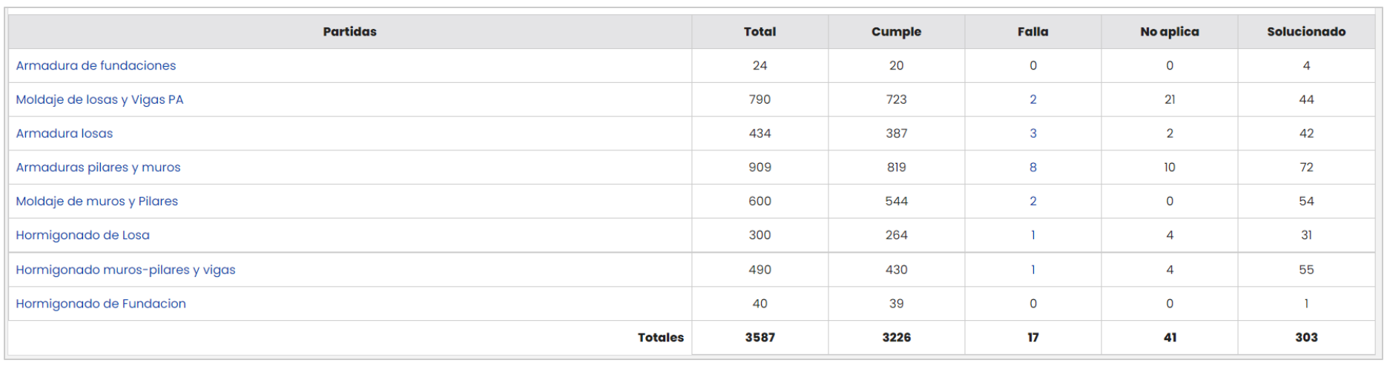Viewport: 1387px width, 366px height.
Task: Click the No aplica column header
Action: tap(1169, 32)
